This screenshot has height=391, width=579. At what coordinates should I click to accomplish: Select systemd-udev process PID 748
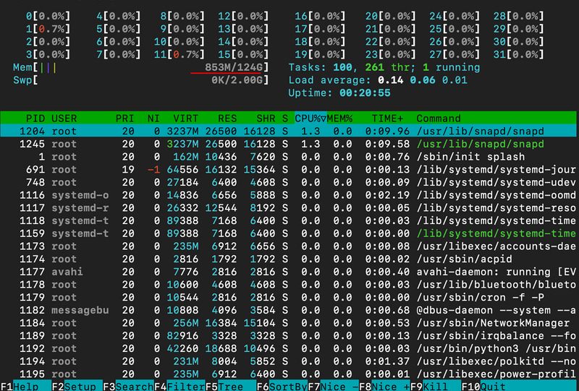pyautogui.click(x=288, y=182)
